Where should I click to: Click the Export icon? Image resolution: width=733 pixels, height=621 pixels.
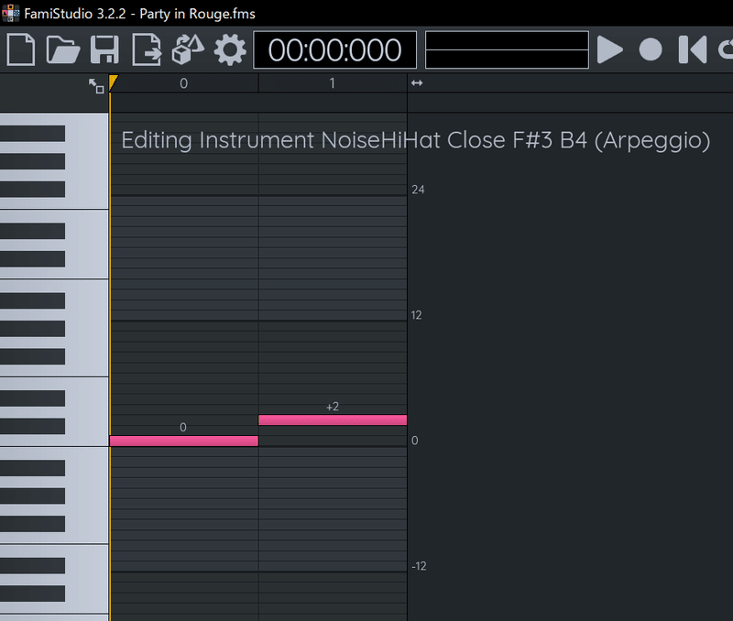(x=146, y=49)
